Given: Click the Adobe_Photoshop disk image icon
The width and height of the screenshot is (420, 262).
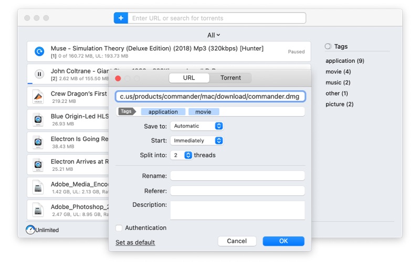Looking at the screenshot, I should (38, 210).
